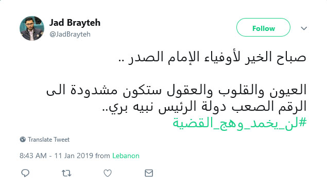This screenshot has height=188, width=327.
Task: Click the 8:43 AM time in the timestamp
Action: pyautogui.click(x=33, y=156)
